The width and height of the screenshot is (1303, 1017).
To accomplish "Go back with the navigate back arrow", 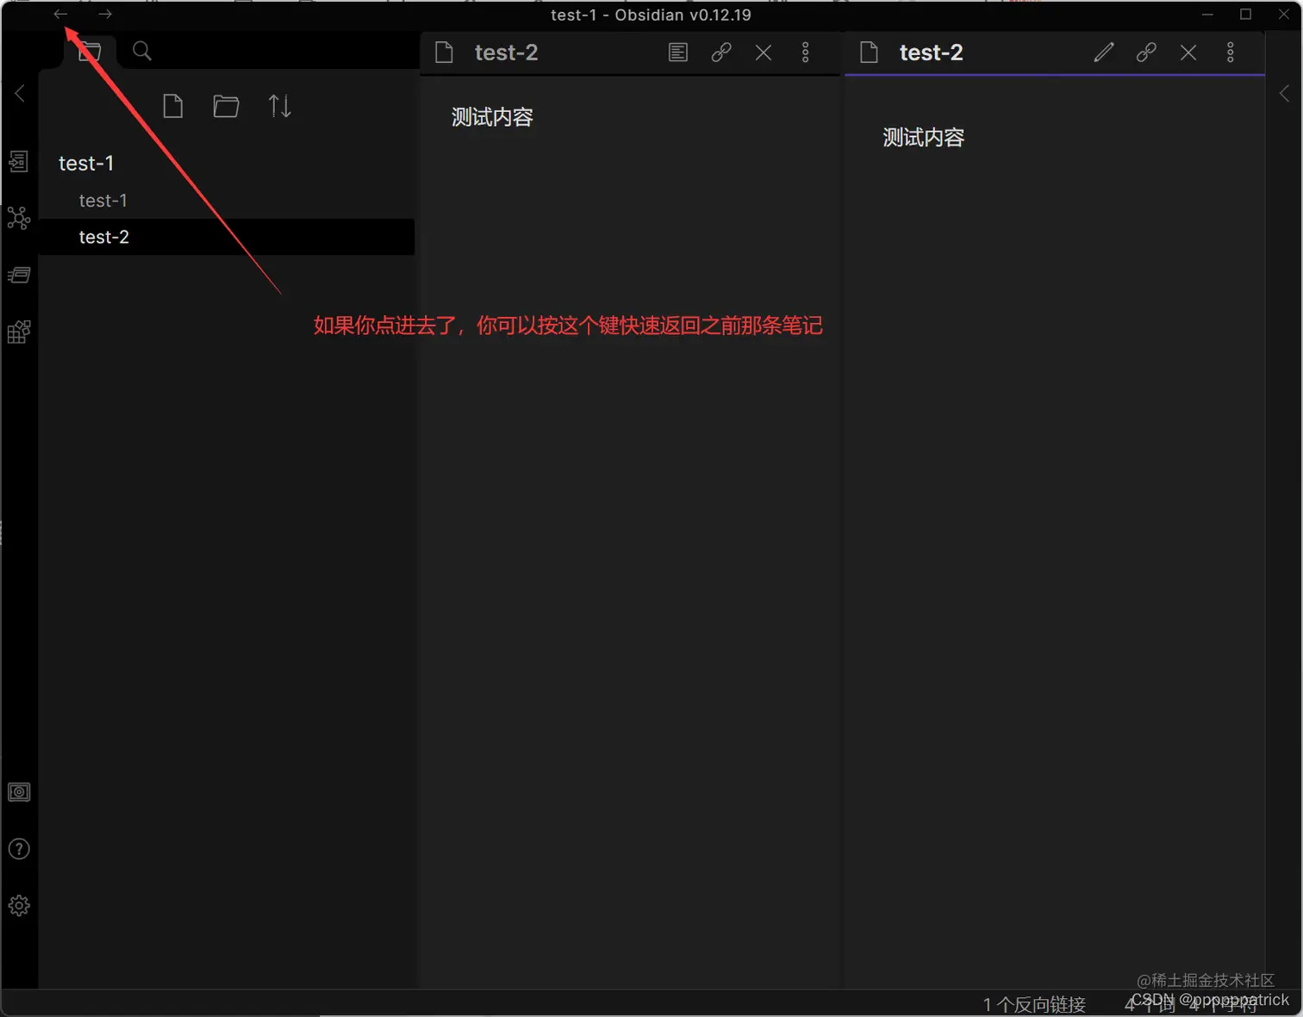I will 60,14.
